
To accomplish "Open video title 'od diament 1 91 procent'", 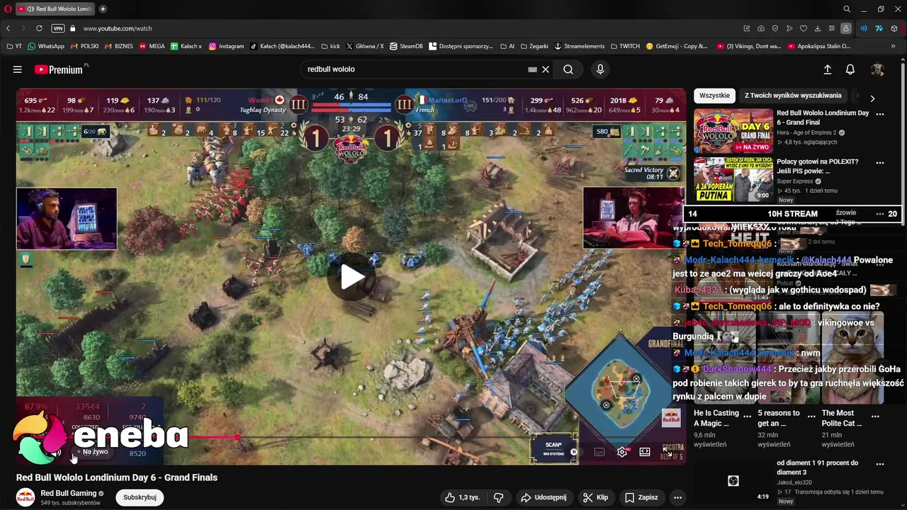I will (x=817, y=467).
